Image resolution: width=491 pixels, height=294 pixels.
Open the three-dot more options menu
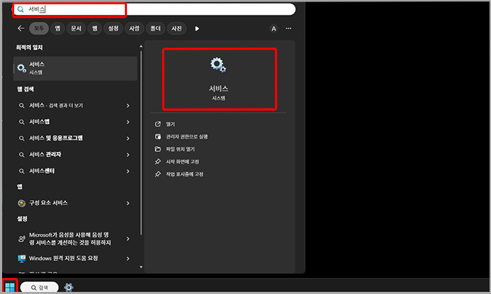[288, 29]
